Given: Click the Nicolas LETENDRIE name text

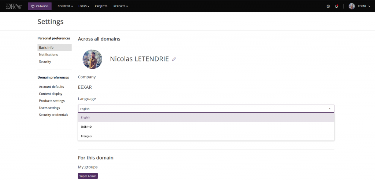Looking at the screenshot, I should pyautogui.click(x=140, y=59).
